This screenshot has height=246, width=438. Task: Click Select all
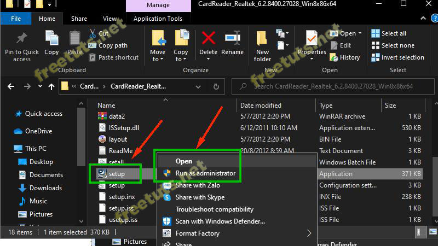click(x=389, y=33)
